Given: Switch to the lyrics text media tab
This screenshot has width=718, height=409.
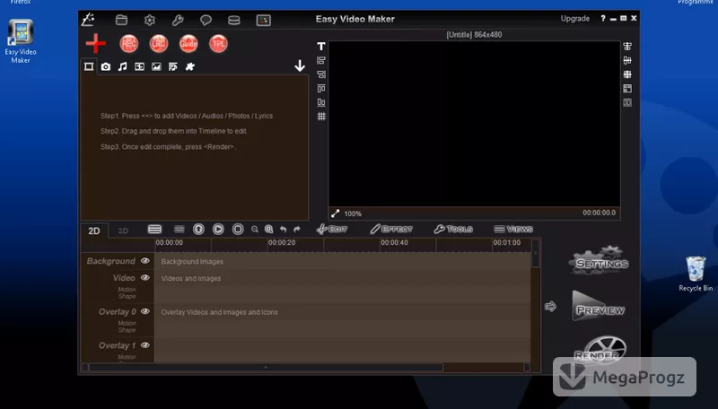Looking at the screenshot, I should point(172,66).
